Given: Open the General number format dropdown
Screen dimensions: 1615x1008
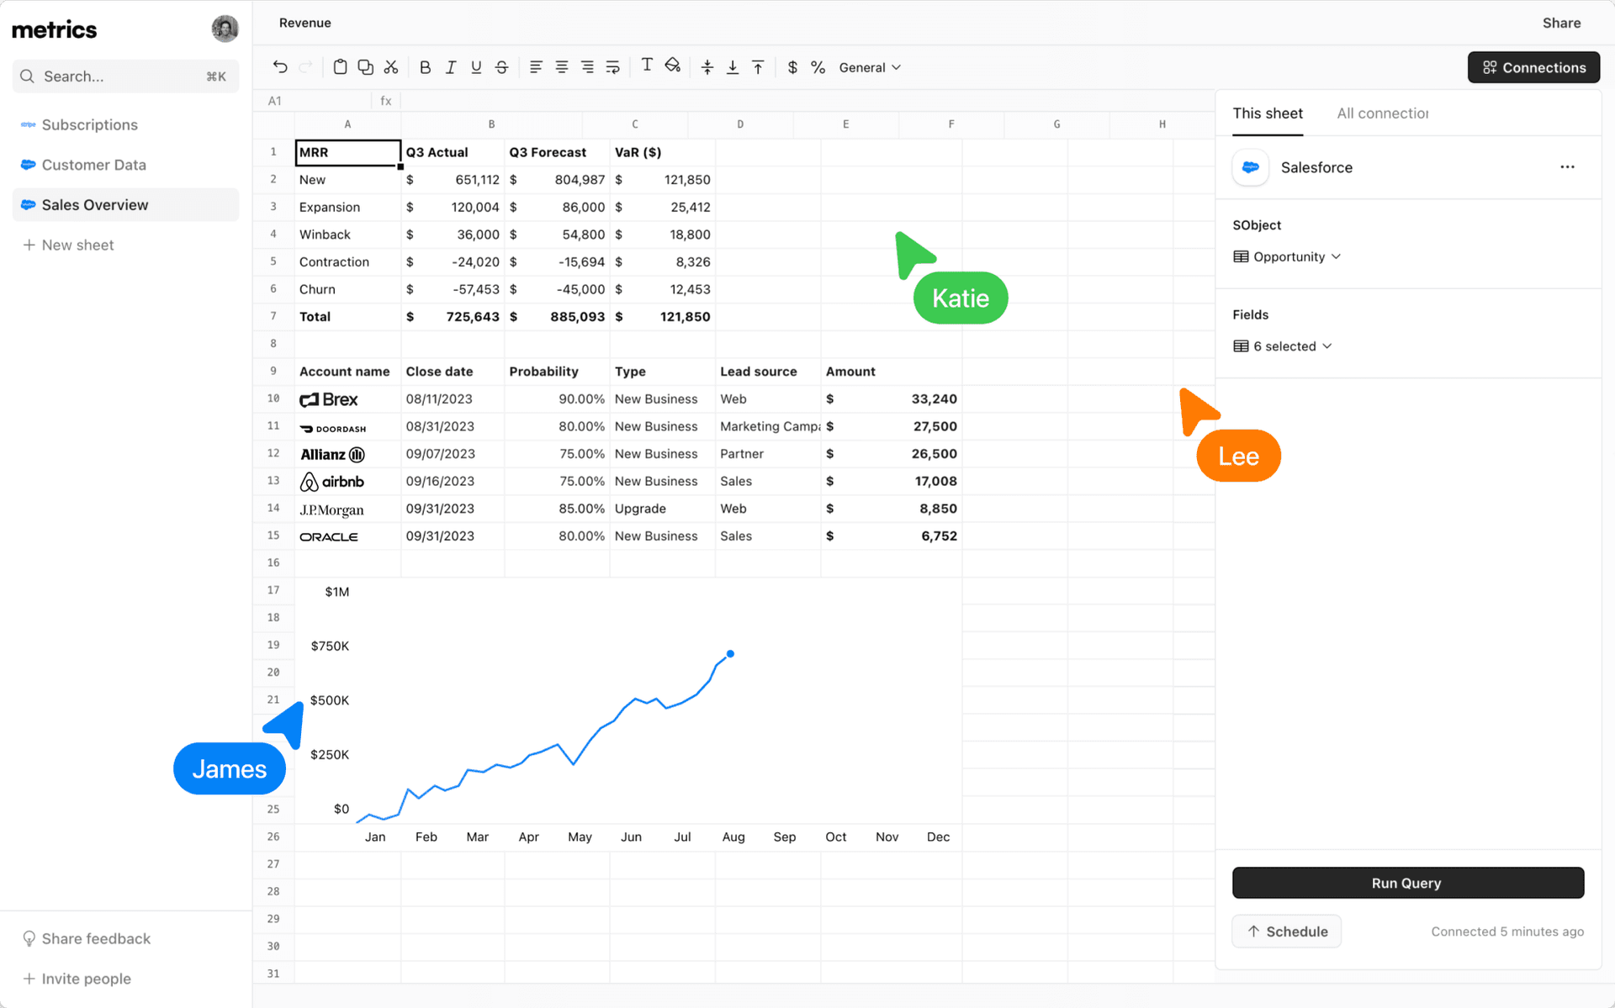Looking at the screenshot, I should 871,67.
